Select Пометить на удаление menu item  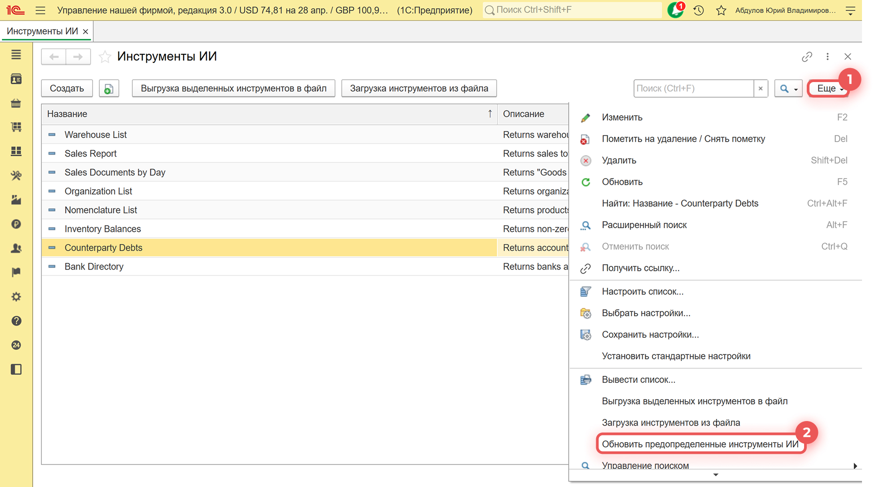(x=683, y=139)
